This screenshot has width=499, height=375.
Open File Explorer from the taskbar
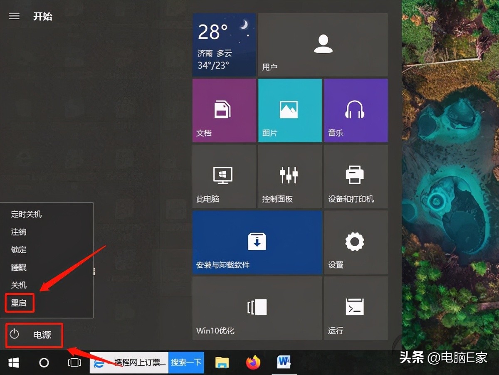click(222, 363)
